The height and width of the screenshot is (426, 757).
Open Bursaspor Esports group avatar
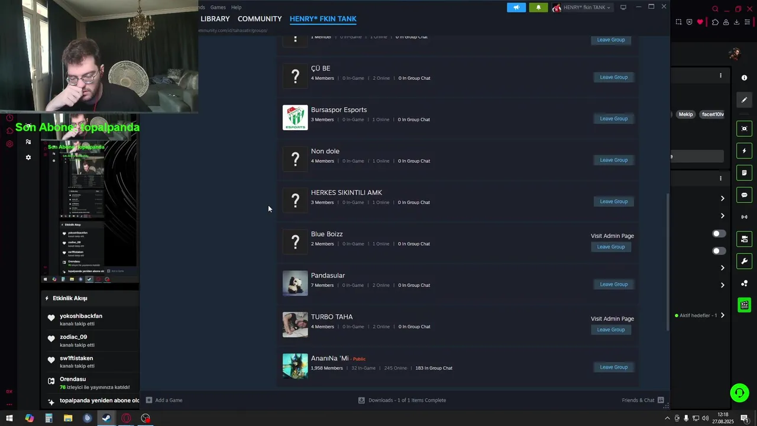tap(295, 118)
